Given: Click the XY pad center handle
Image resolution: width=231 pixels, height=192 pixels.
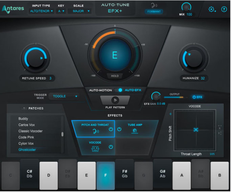Looking at the screenshot, I should coord(196,130).
